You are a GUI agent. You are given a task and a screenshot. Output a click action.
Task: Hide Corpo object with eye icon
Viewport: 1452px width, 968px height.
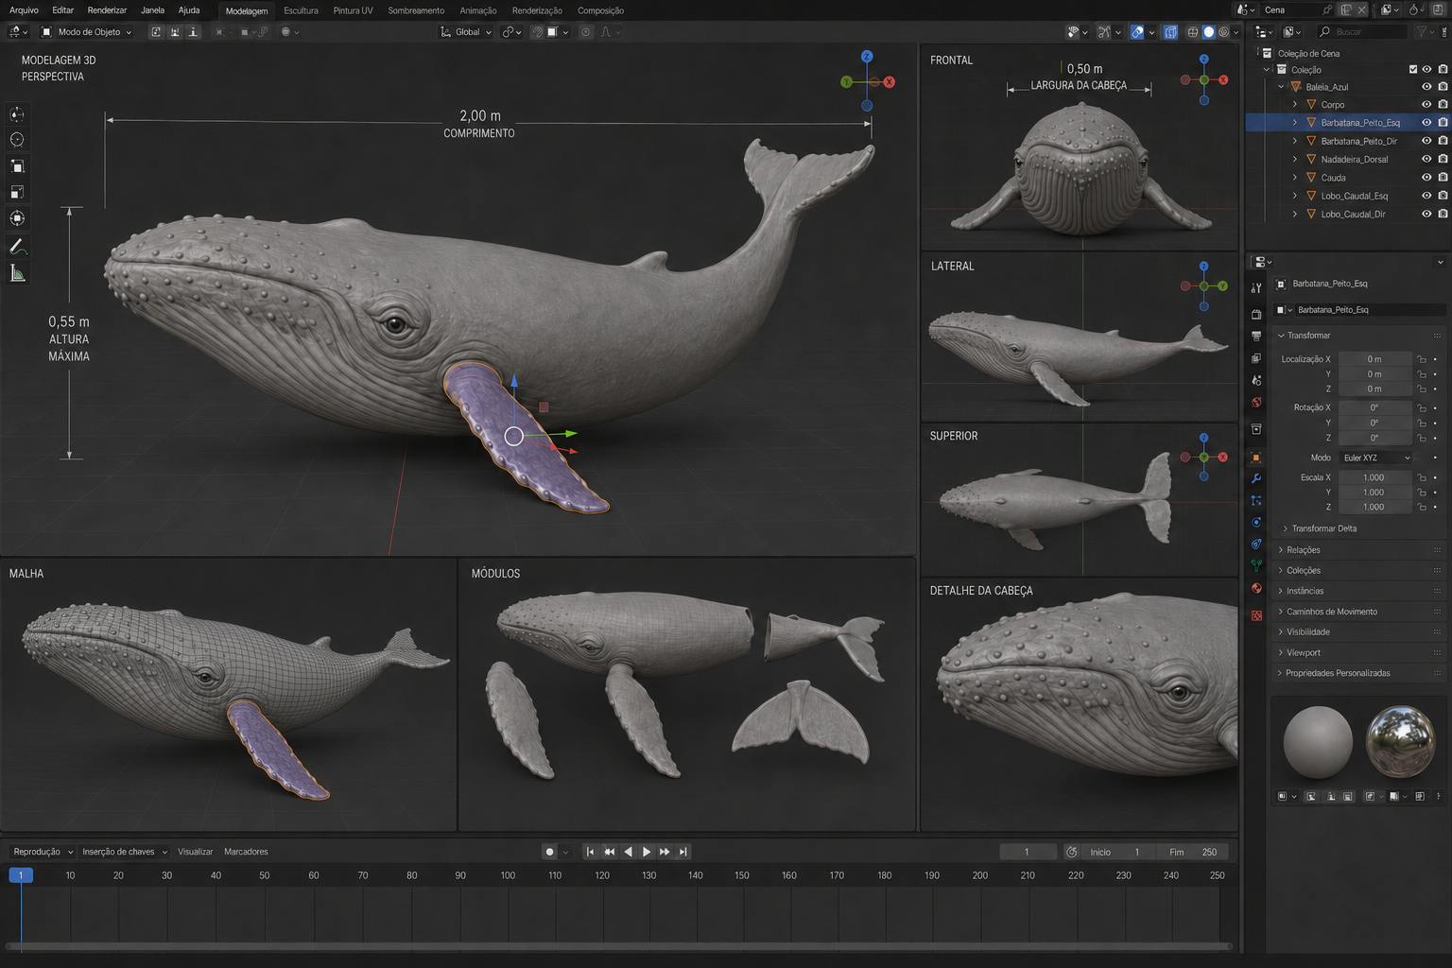click(x=1426, y=105)
